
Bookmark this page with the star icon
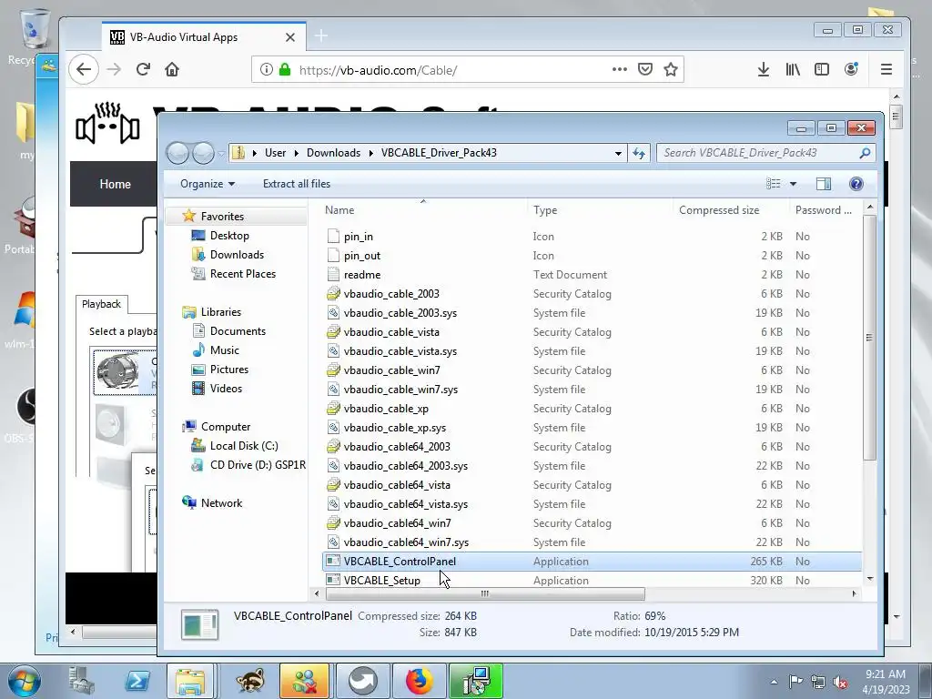(671, 69)
